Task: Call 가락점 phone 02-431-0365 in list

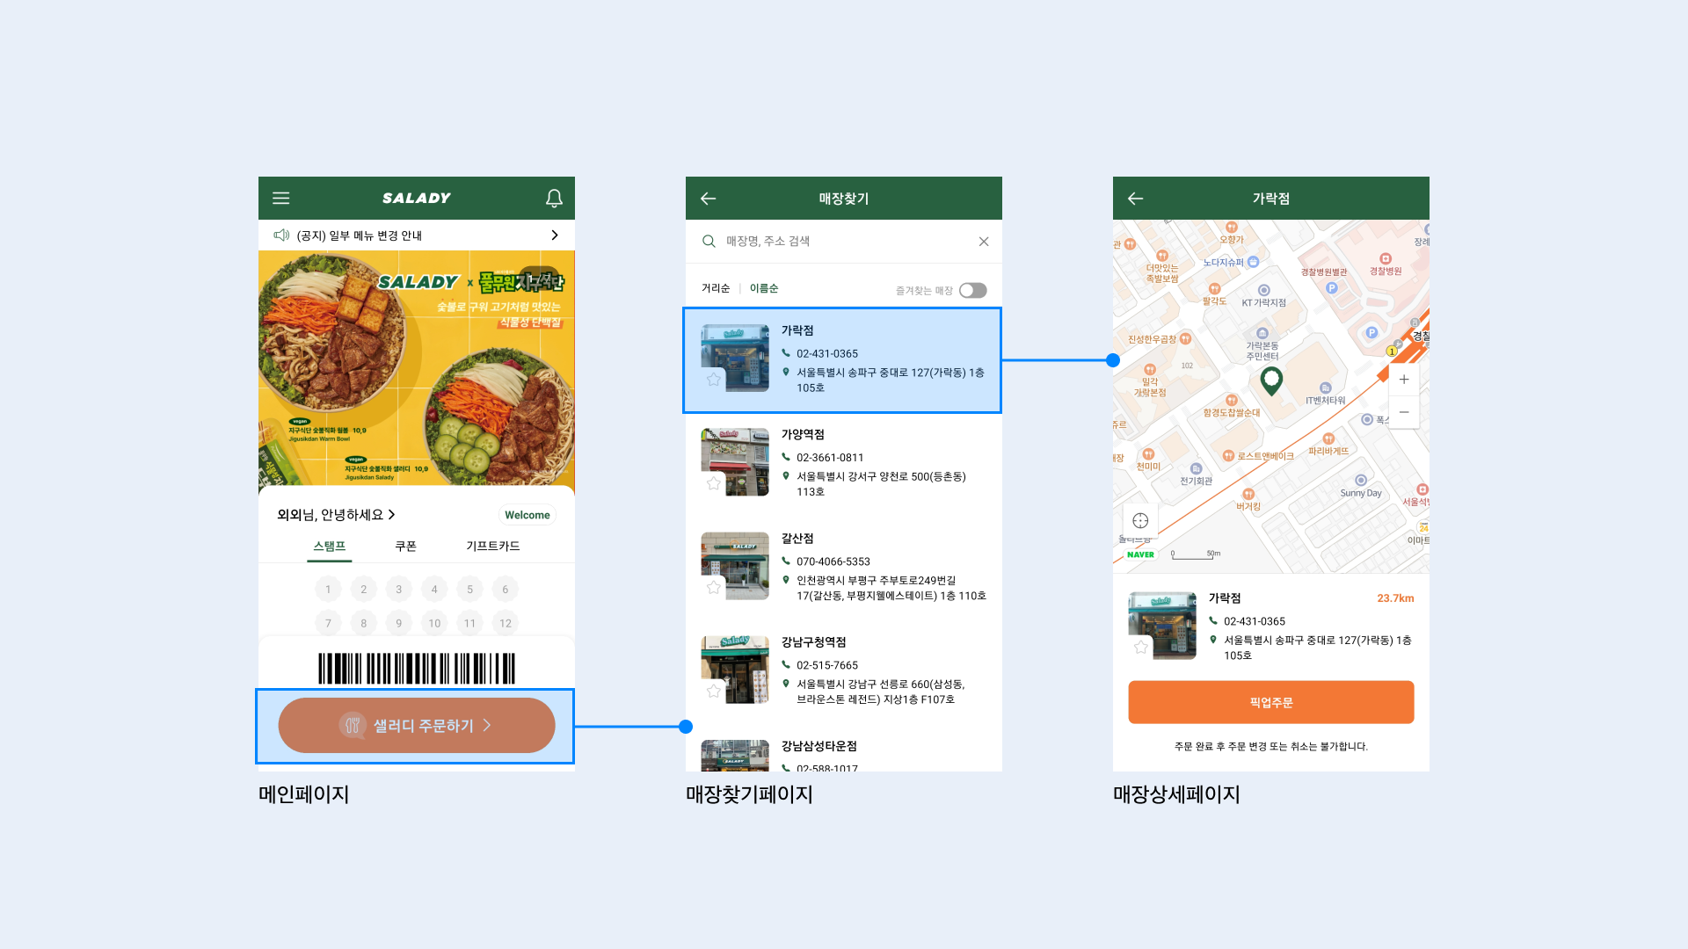Action: [827, 354]
